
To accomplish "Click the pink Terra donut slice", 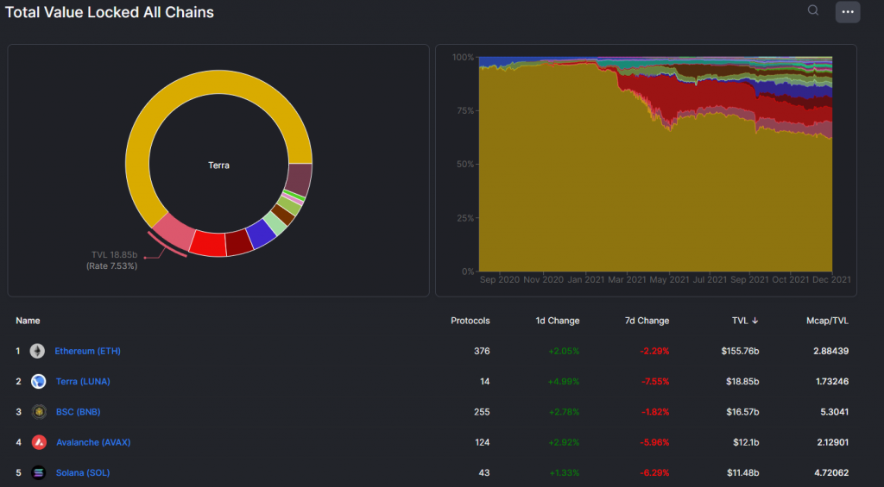I will 171,234.
